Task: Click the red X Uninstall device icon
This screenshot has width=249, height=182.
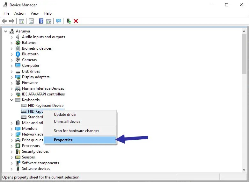Action: click(76, 21)
